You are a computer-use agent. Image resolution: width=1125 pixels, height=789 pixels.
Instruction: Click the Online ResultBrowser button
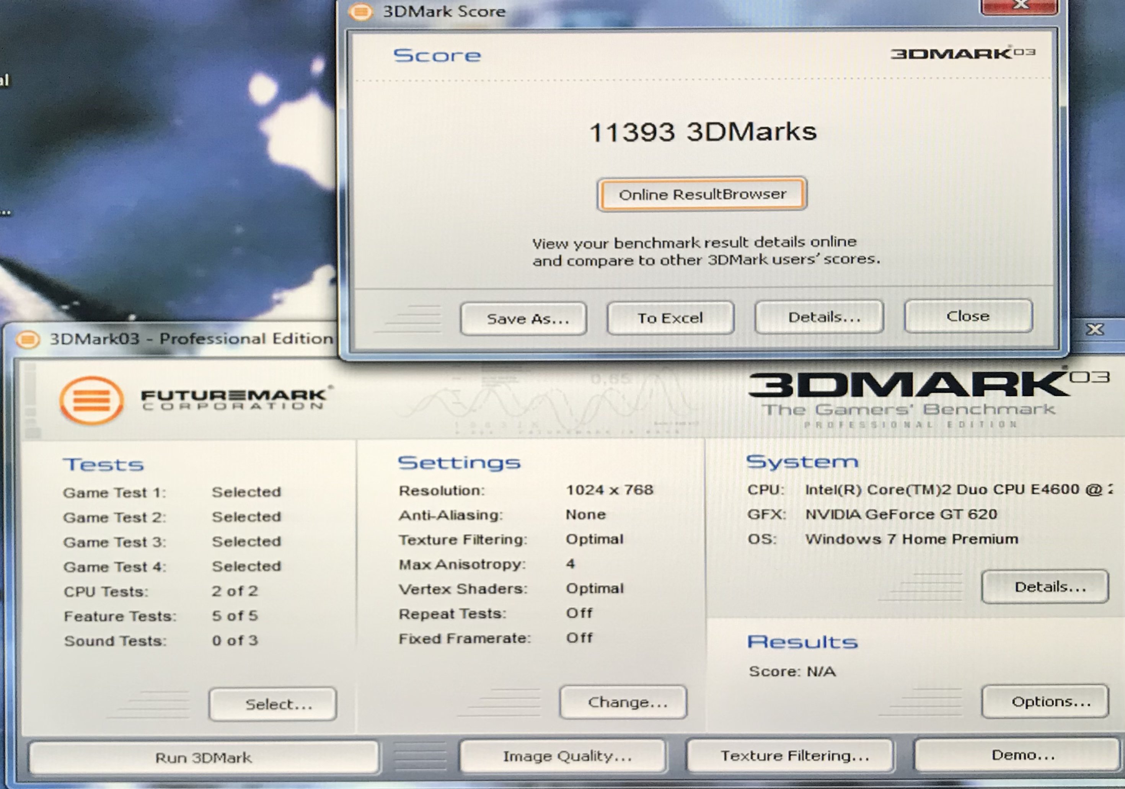pyautogui.click(x=702, y=194)
